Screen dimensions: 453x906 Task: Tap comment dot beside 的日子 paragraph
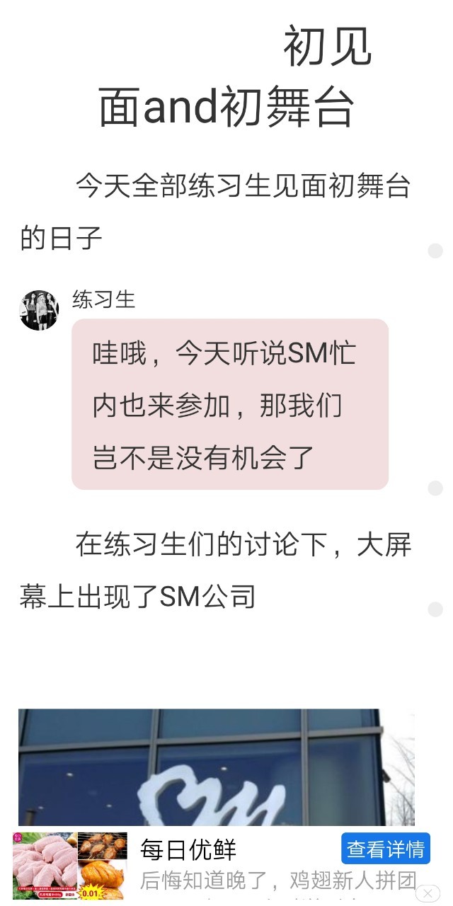coord(435,251)
